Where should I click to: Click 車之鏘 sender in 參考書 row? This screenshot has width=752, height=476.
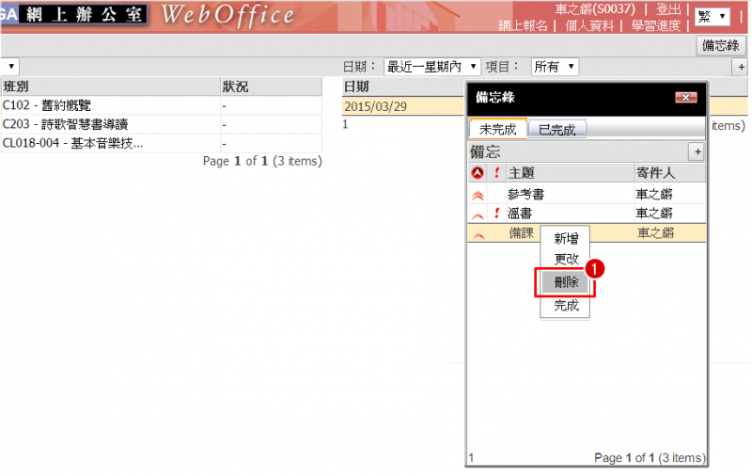click(654, 195)
